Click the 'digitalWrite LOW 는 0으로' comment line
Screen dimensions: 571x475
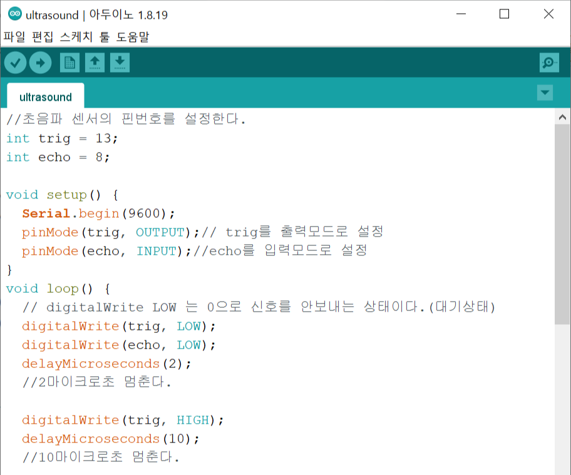[x=259, y=307]
